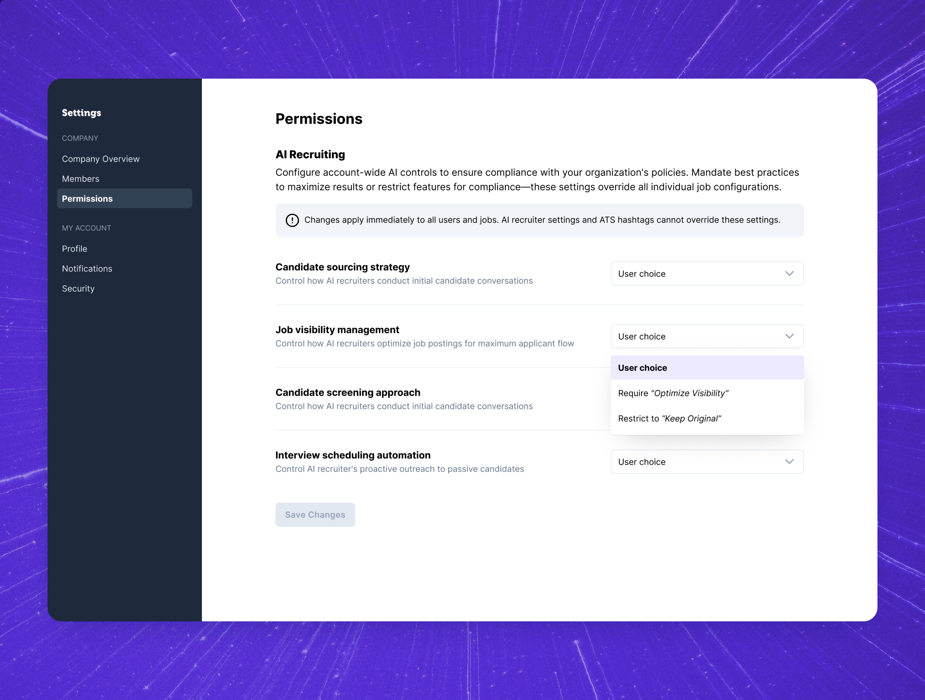Click the Settings sidebar heading
The height and width of the screenshot is (700, 925).
pyautogui.click(x=81, y=113)
